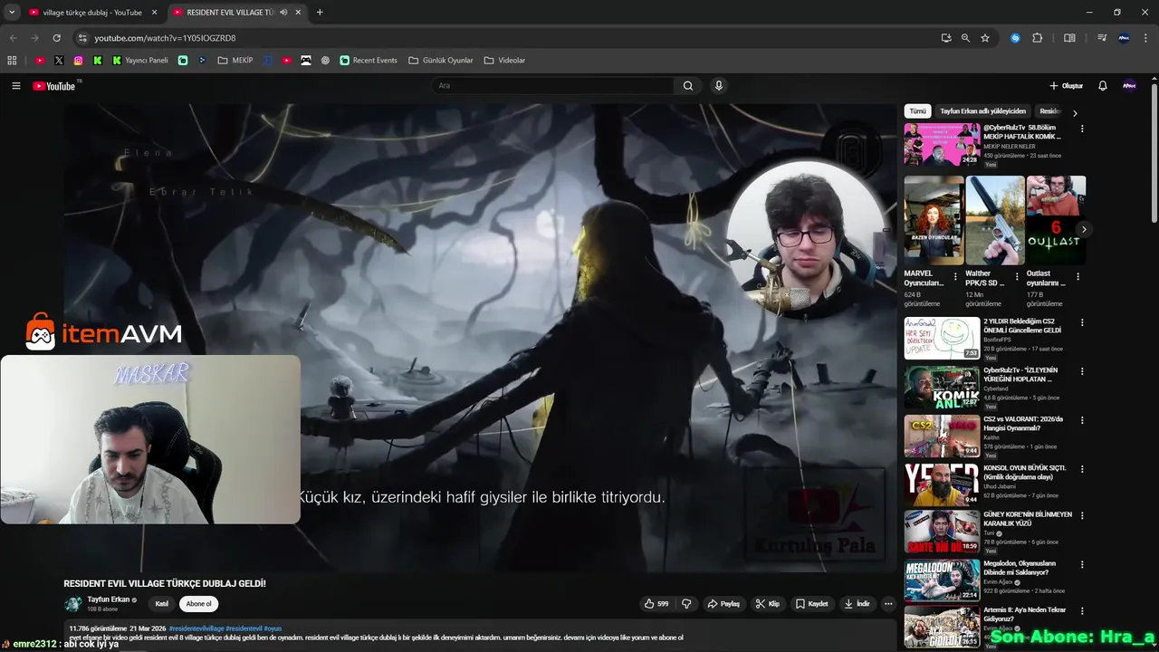1159x652 pixels.
Task: View site information icon in address bar
Action: [82, 38]
